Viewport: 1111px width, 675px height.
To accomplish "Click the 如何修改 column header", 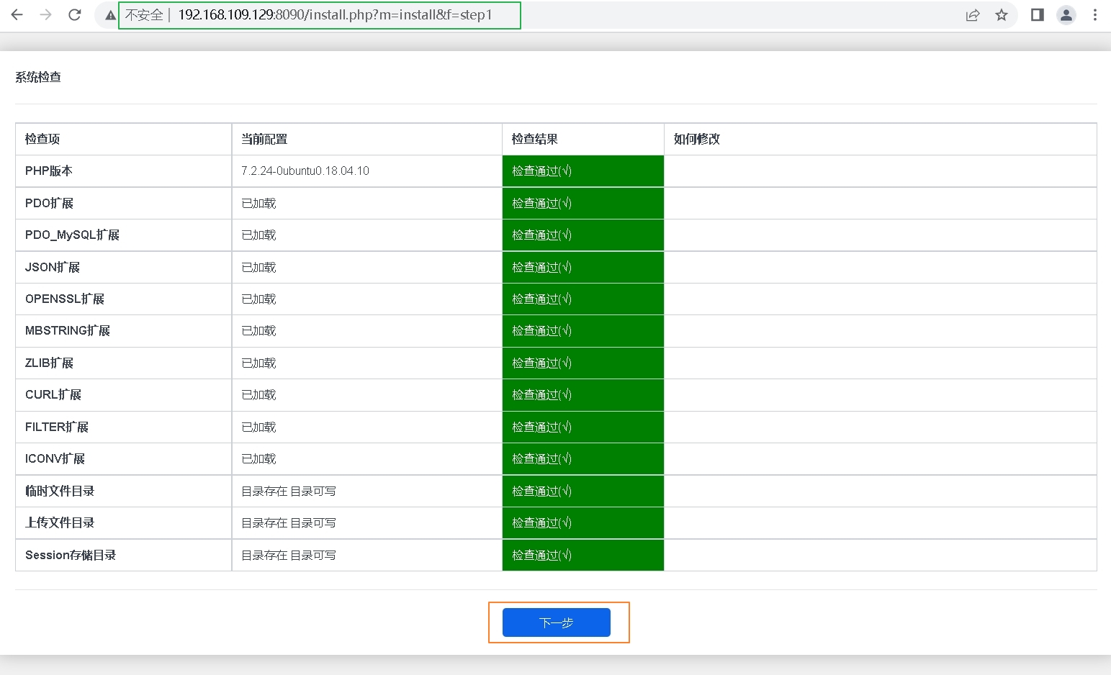I will pos(697,139).
